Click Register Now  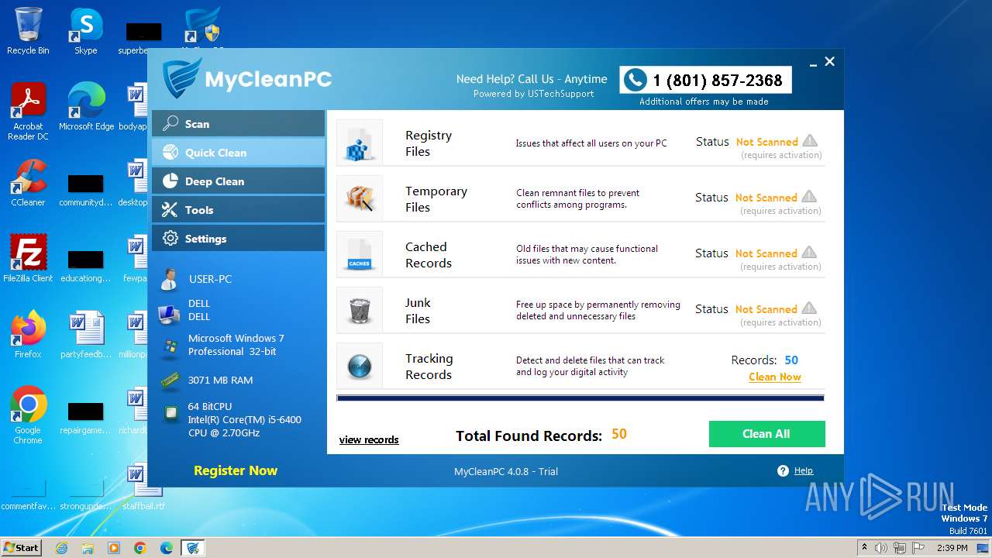point(236,470)
